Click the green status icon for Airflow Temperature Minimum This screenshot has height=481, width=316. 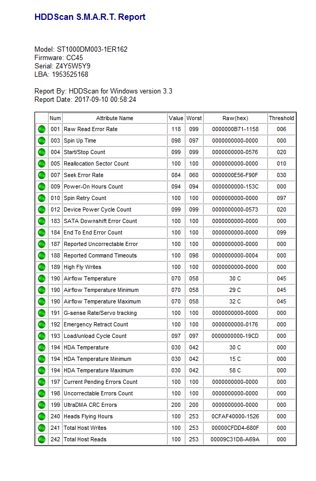pos(42,290)
